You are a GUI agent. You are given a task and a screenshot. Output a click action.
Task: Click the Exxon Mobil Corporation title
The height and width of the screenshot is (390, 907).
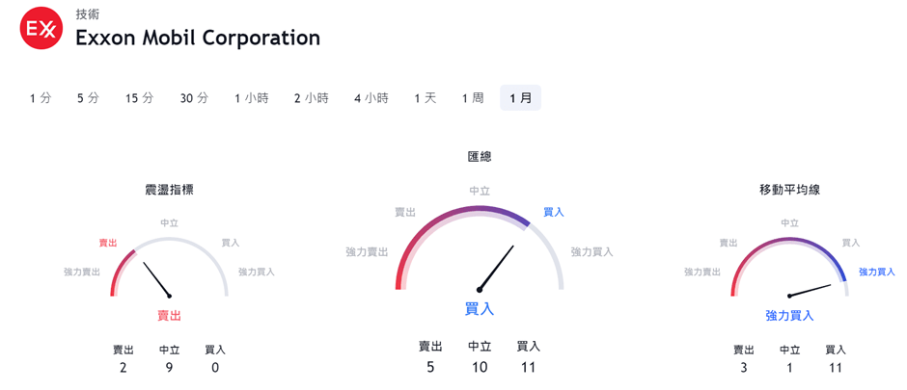[x=198, y=39]
